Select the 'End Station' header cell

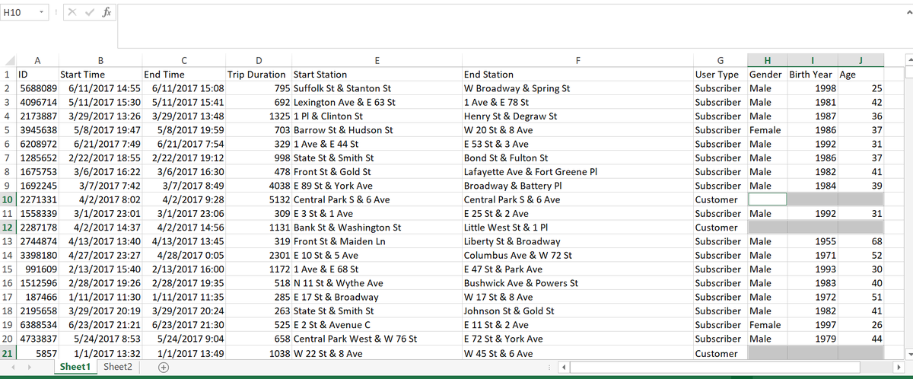(578, 75)
